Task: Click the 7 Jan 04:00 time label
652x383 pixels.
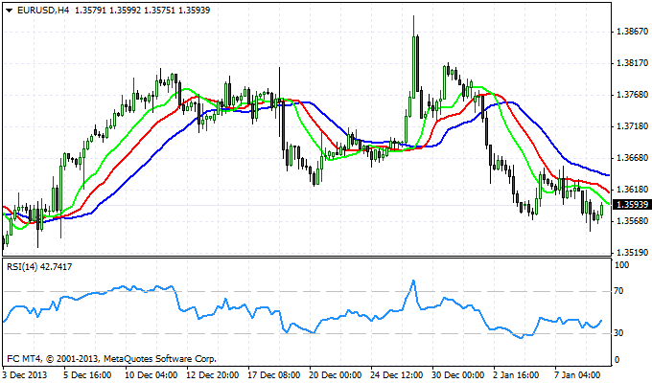Action: (x=577, y=375)
